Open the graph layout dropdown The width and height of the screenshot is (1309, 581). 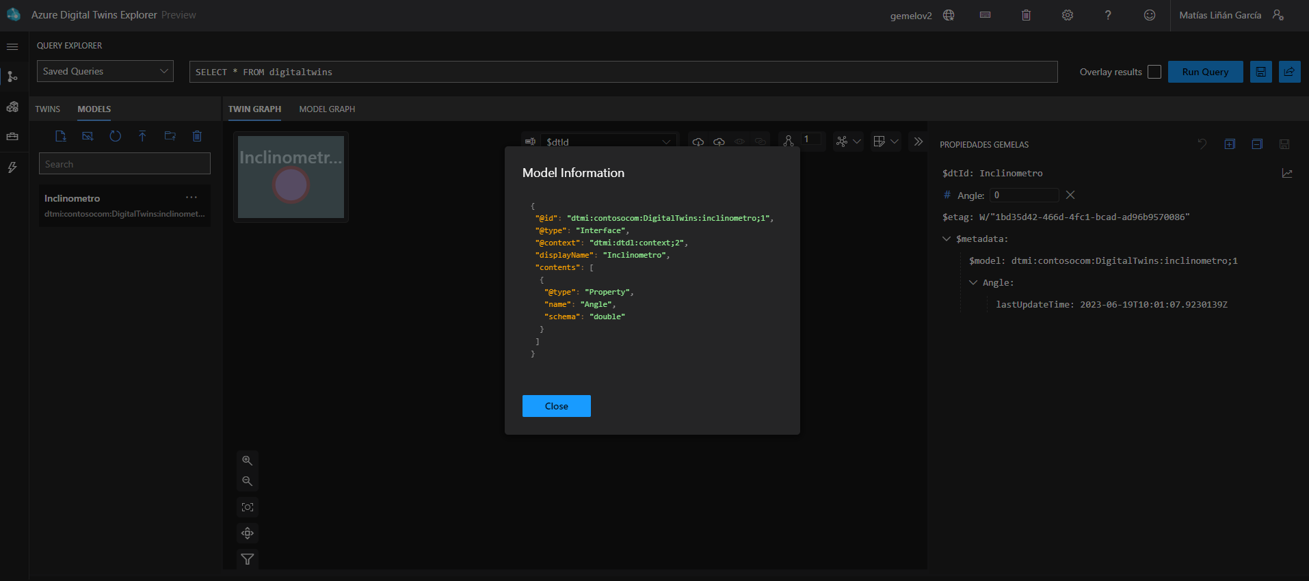tap(848, 141)
